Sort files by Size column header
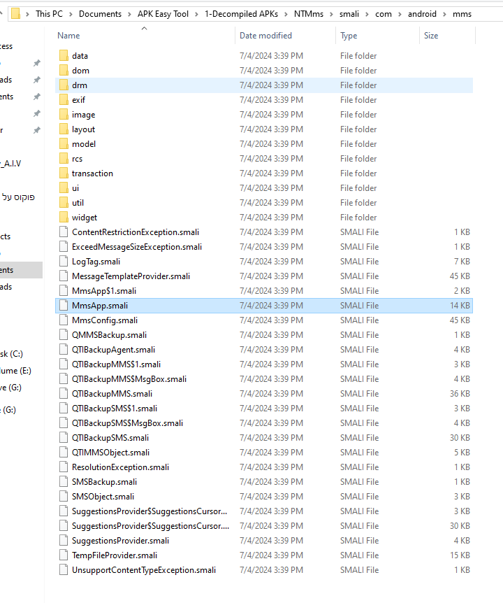This screenshot has width=503, height=603. [x=431, y=36]
